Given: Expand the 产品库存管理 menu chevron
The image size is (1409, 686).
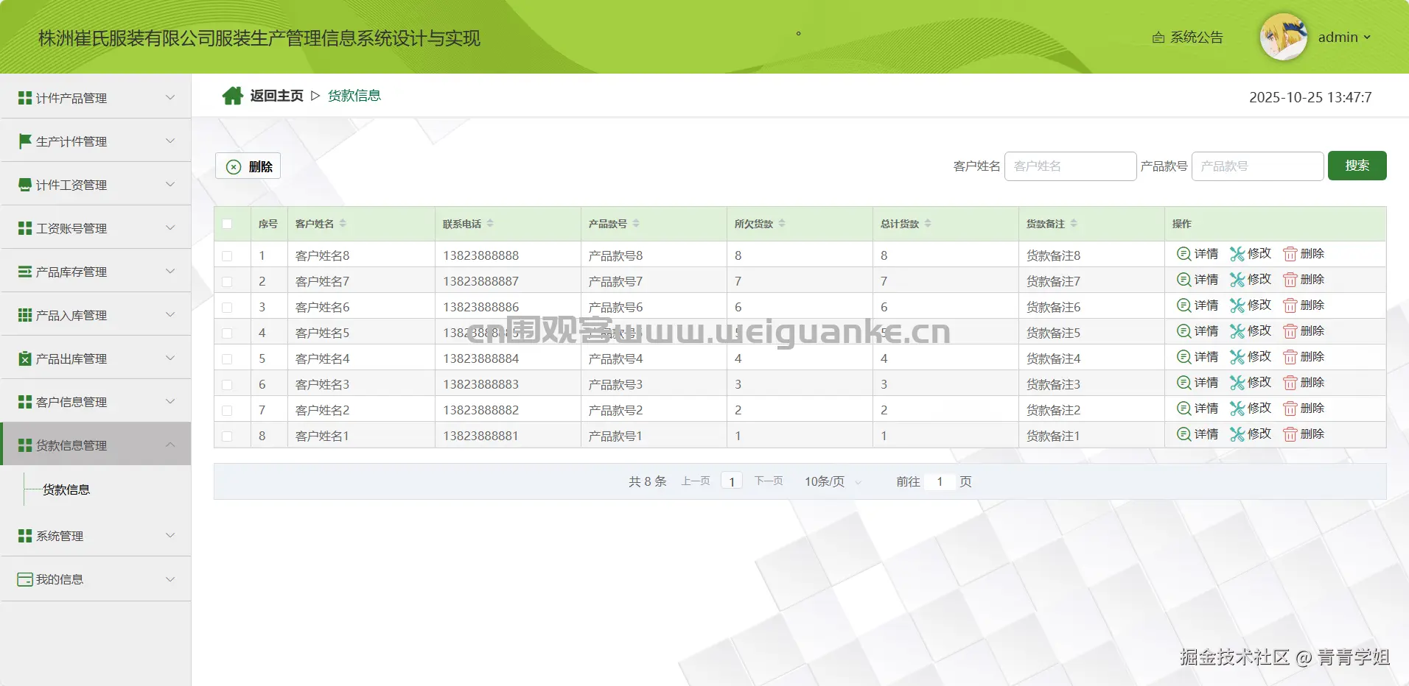Looking at the screenshot, I should point(170,271).
